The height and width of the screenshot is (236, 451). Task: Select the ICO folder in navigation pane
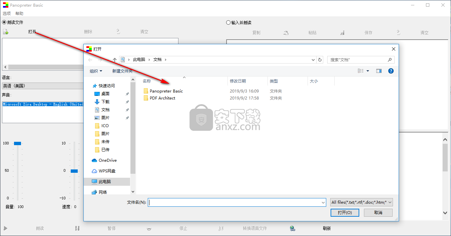pos(105,125)
